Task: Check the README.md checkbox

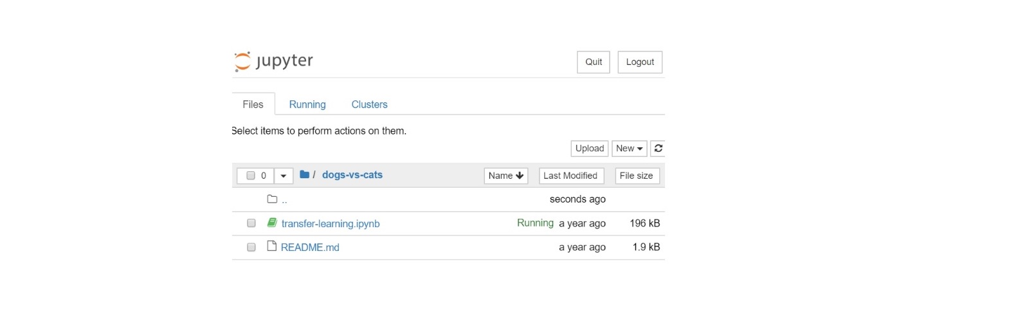Action: click(x=251, y=247)
